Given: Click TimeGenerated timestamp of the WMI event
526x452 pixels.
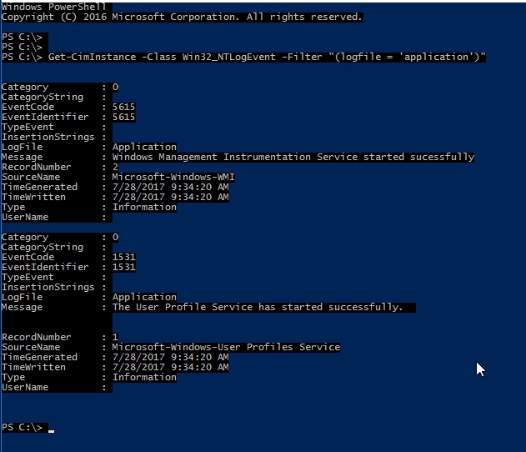Looking at the screenshot, I should point(170,187).
